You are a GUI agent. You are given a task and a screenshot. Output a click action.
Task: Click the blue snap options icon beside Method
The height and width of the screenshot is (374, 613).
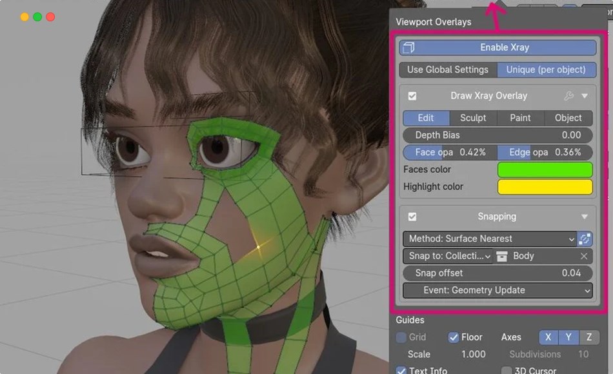point(584,239)
